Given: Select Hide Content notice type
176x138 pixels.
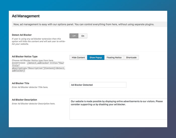Looking at the screenshot, I should (x=78, y=57).
